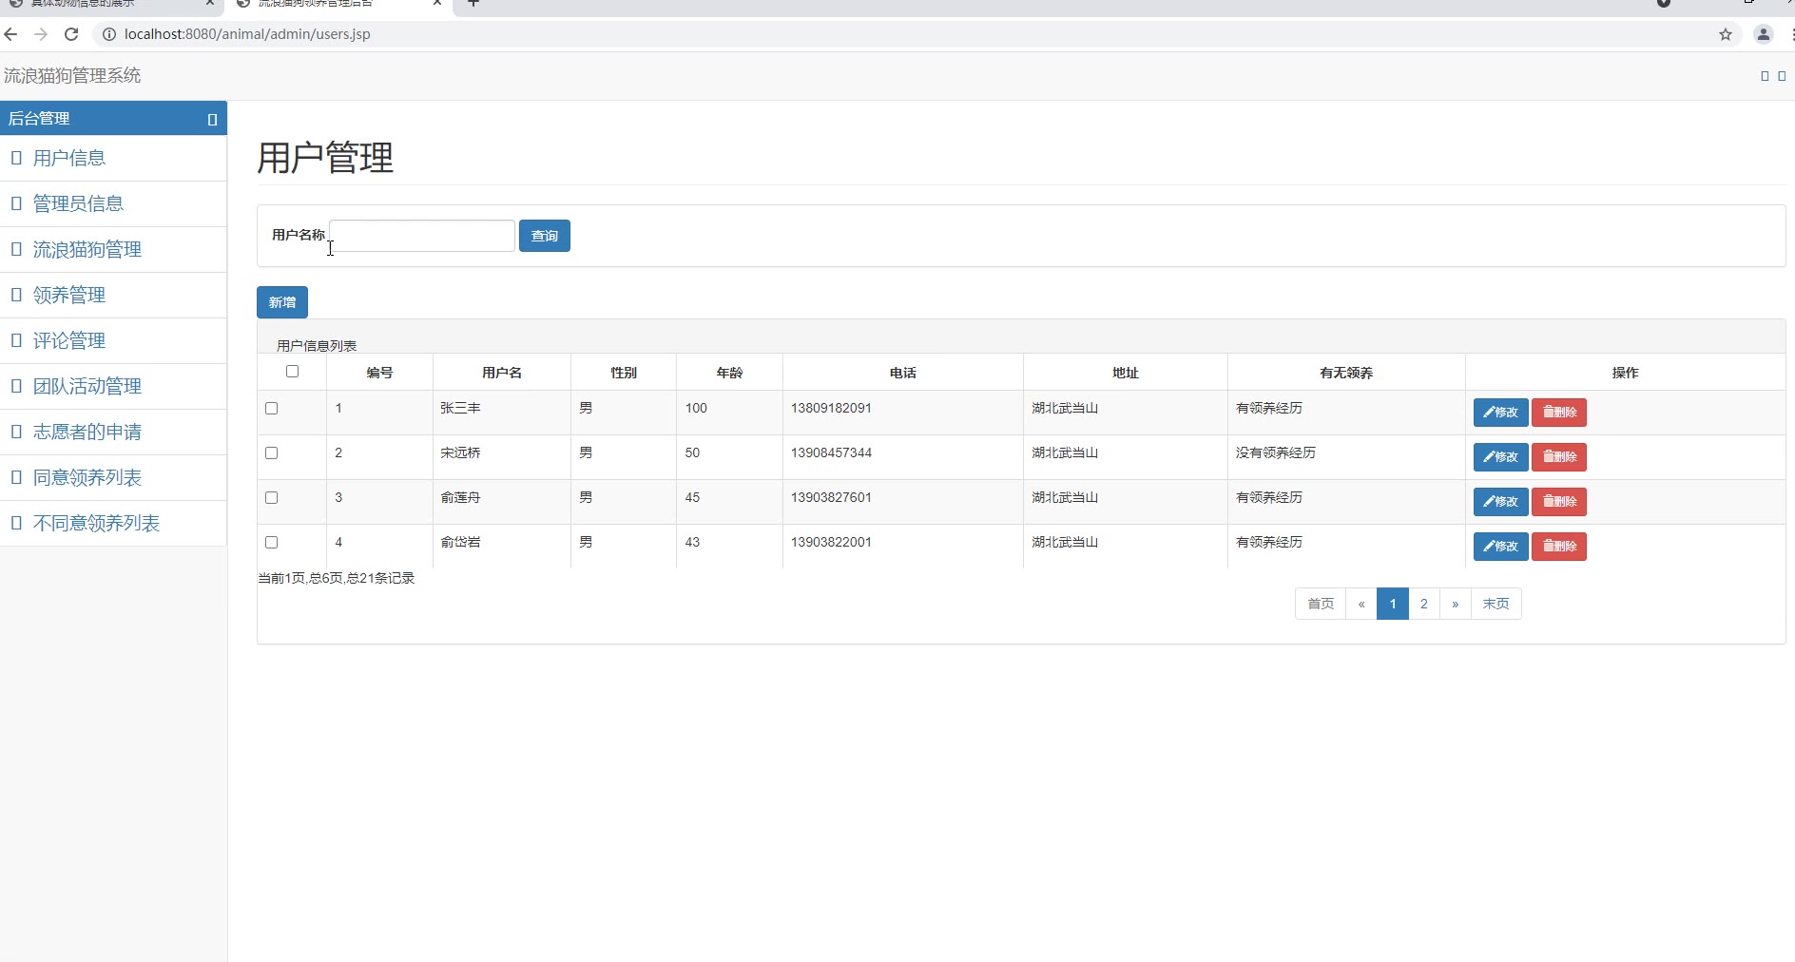Delete user 俞岱岩 with 删除 button

(x=1559, y=547)
